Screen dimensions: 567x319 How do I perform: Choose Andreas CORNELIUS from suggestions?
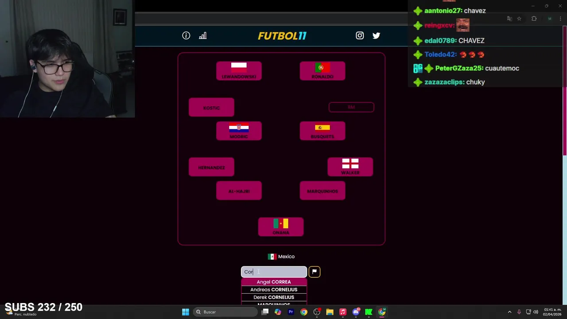pos(274,290)
